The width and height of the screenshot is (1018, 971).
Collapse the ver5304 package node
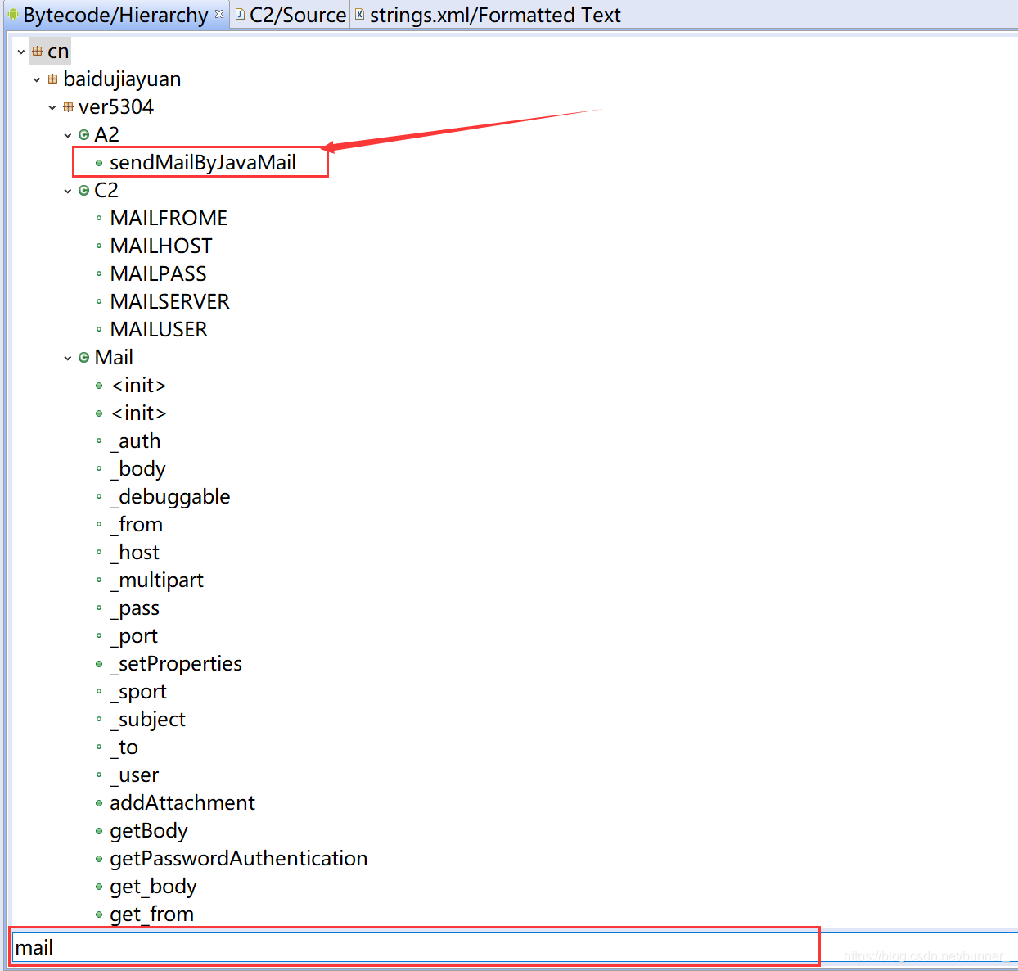coord(52,107)
